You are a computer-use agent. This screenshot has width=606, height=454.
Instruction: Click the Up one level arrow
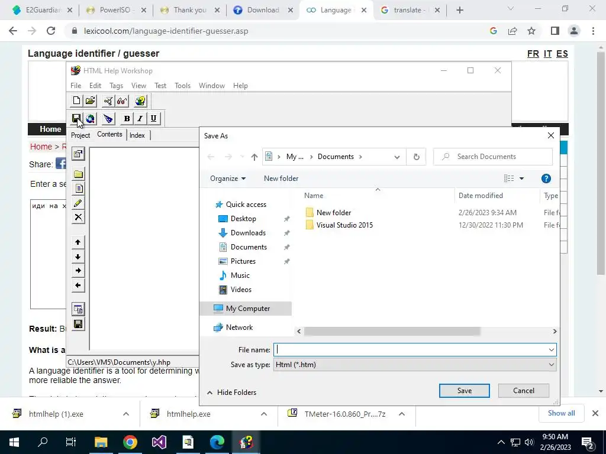coord(254,157)
